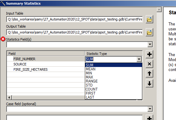This screenshot has height=120, width=176.
Task: Add a statistics field with plus button
Action: (149, 54)
